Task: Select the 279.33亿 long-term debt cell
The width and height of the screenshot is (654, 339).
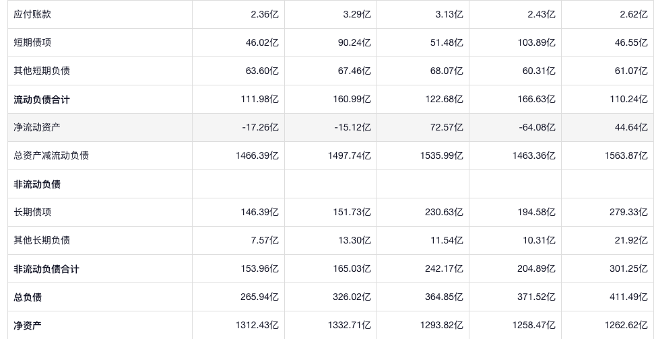Action: click(x=628, y=212)
